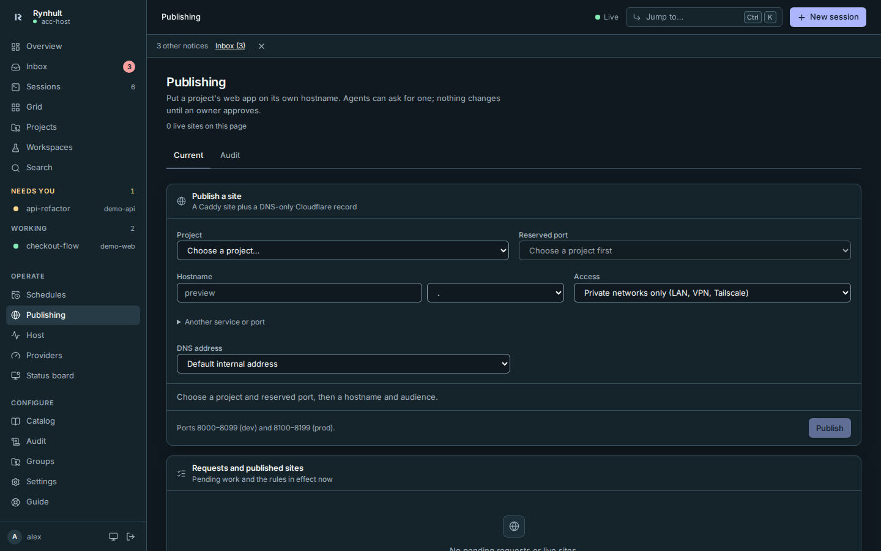881x551 pixels.
Task: Follow the Inbox (3) link
Action: 230,46
